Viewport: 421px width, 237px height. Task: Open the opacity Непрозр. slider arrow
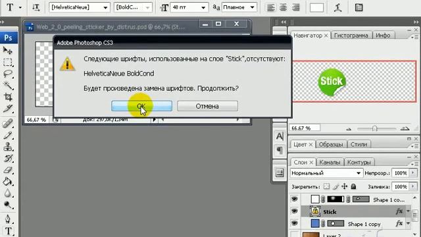tap(413, 173)
